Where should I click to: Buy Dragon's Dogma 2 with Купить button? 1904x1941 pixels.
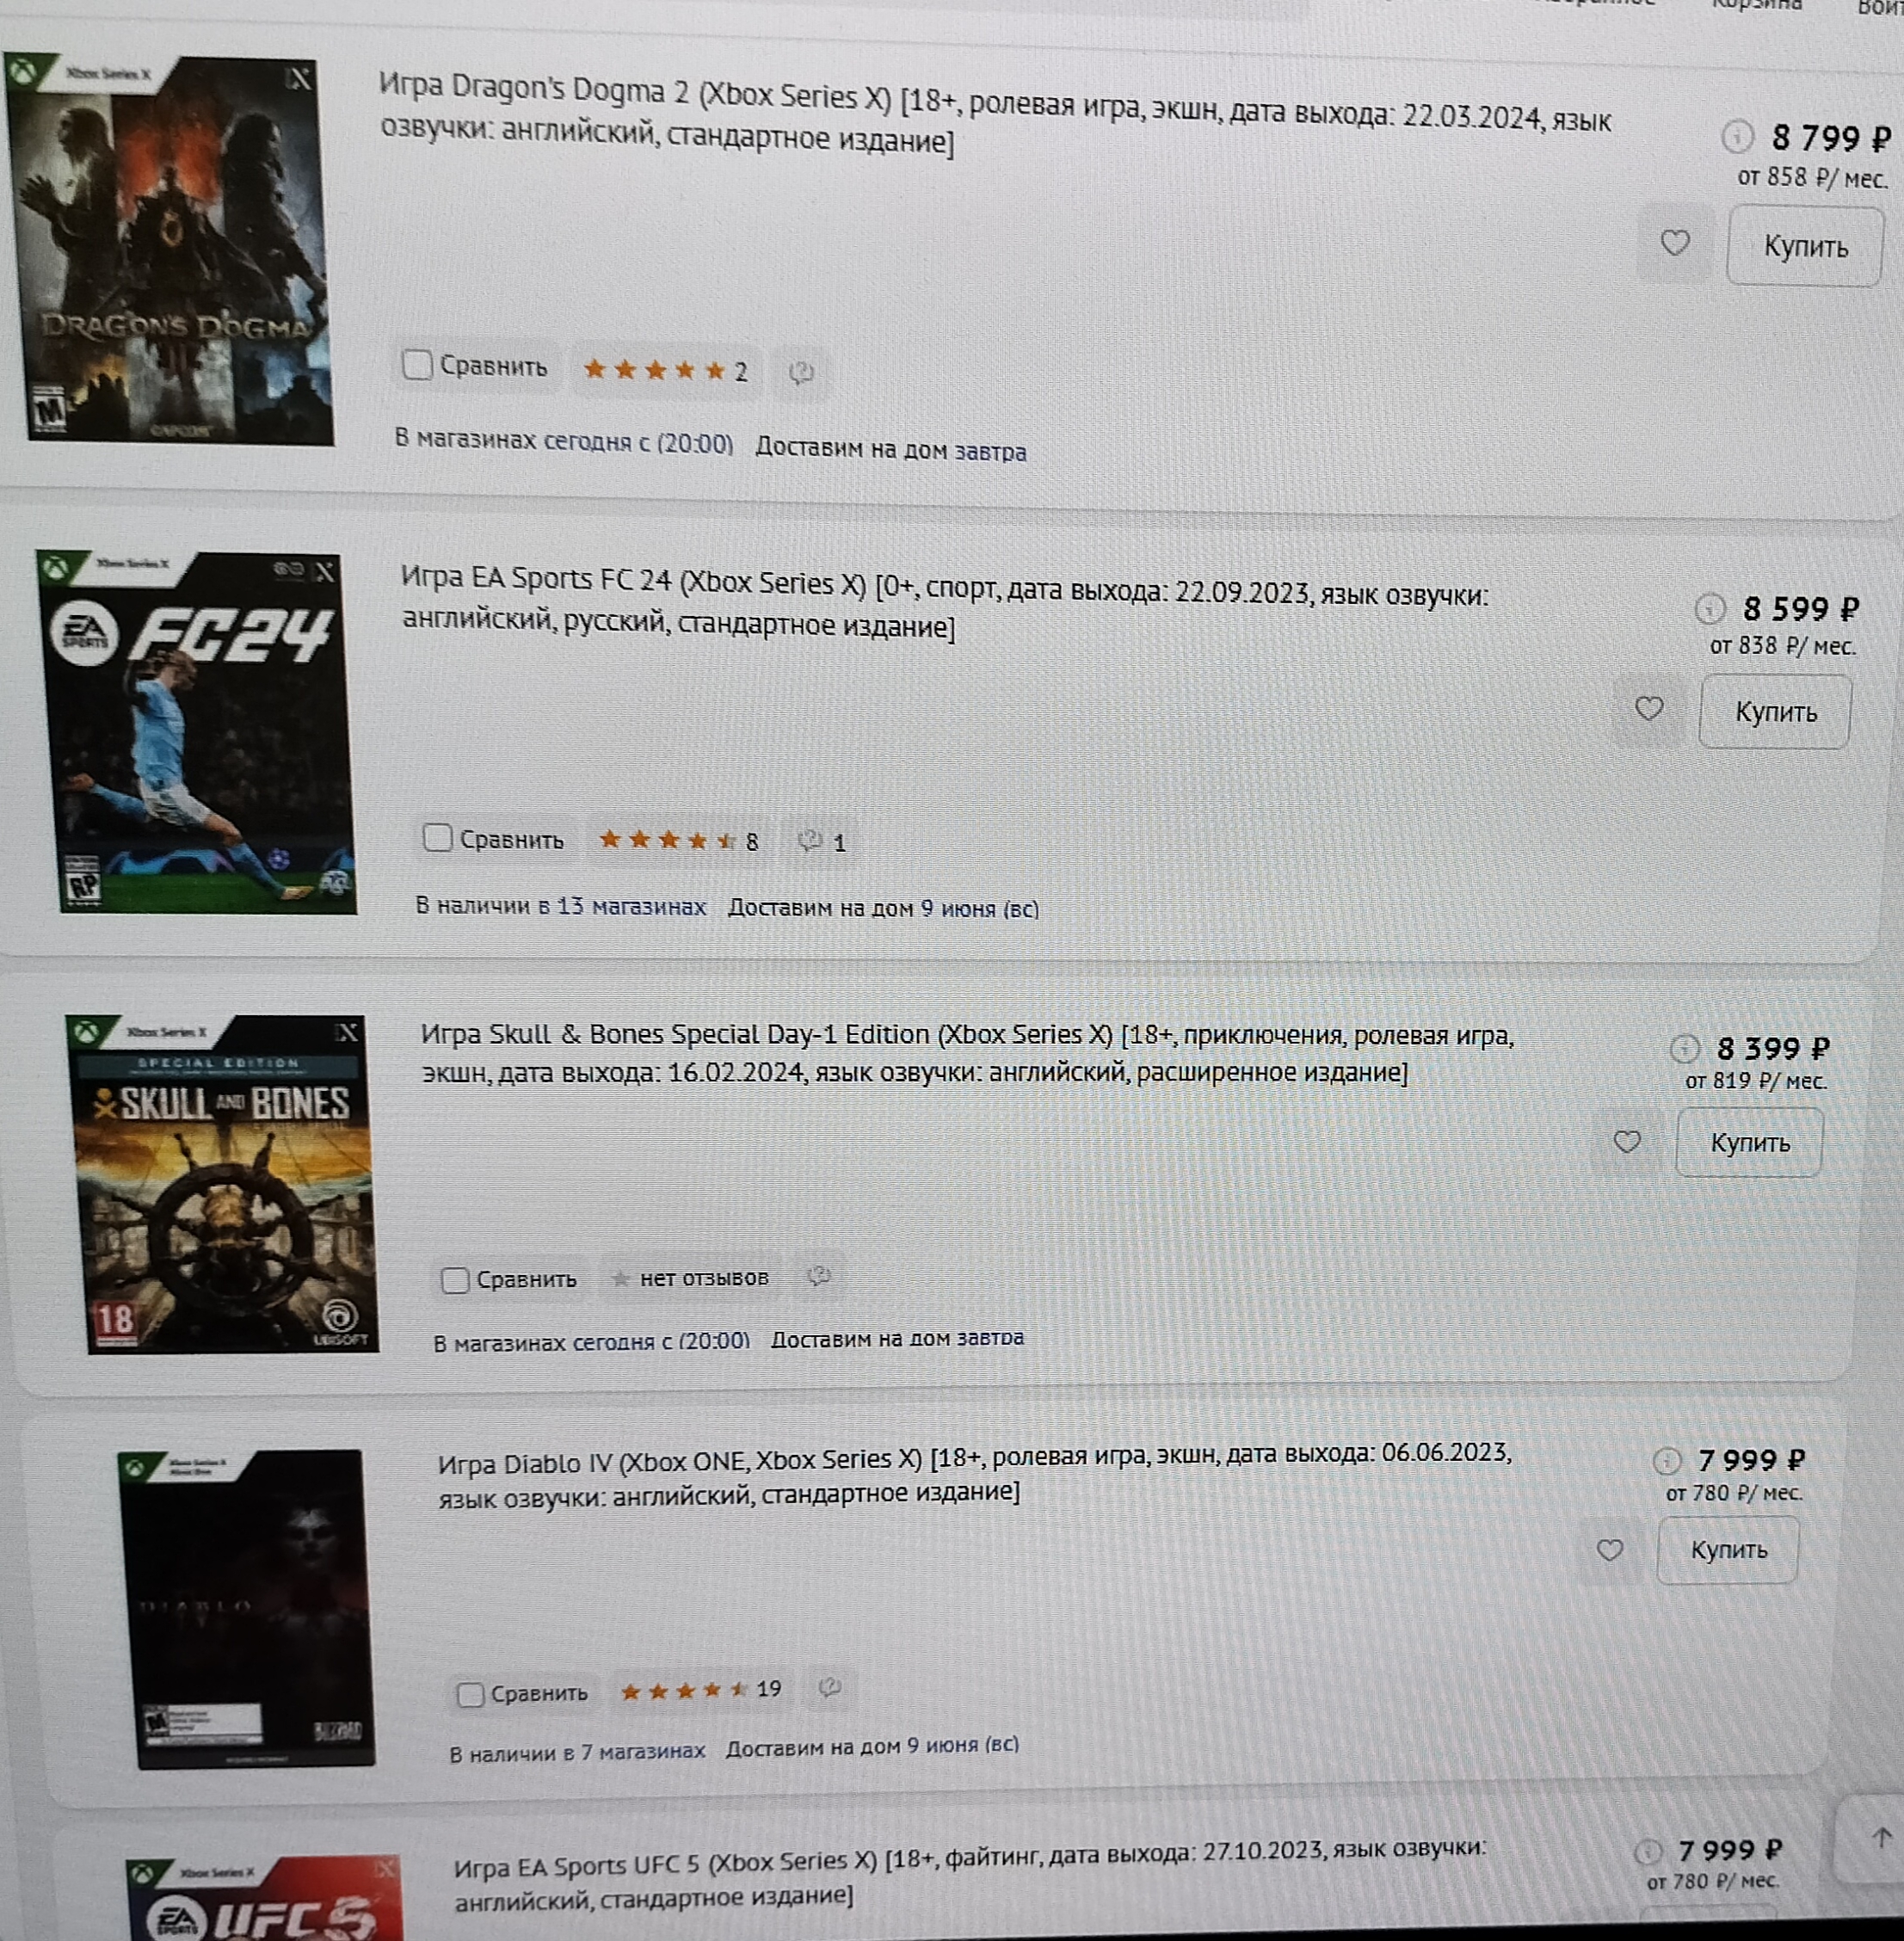1805,246
